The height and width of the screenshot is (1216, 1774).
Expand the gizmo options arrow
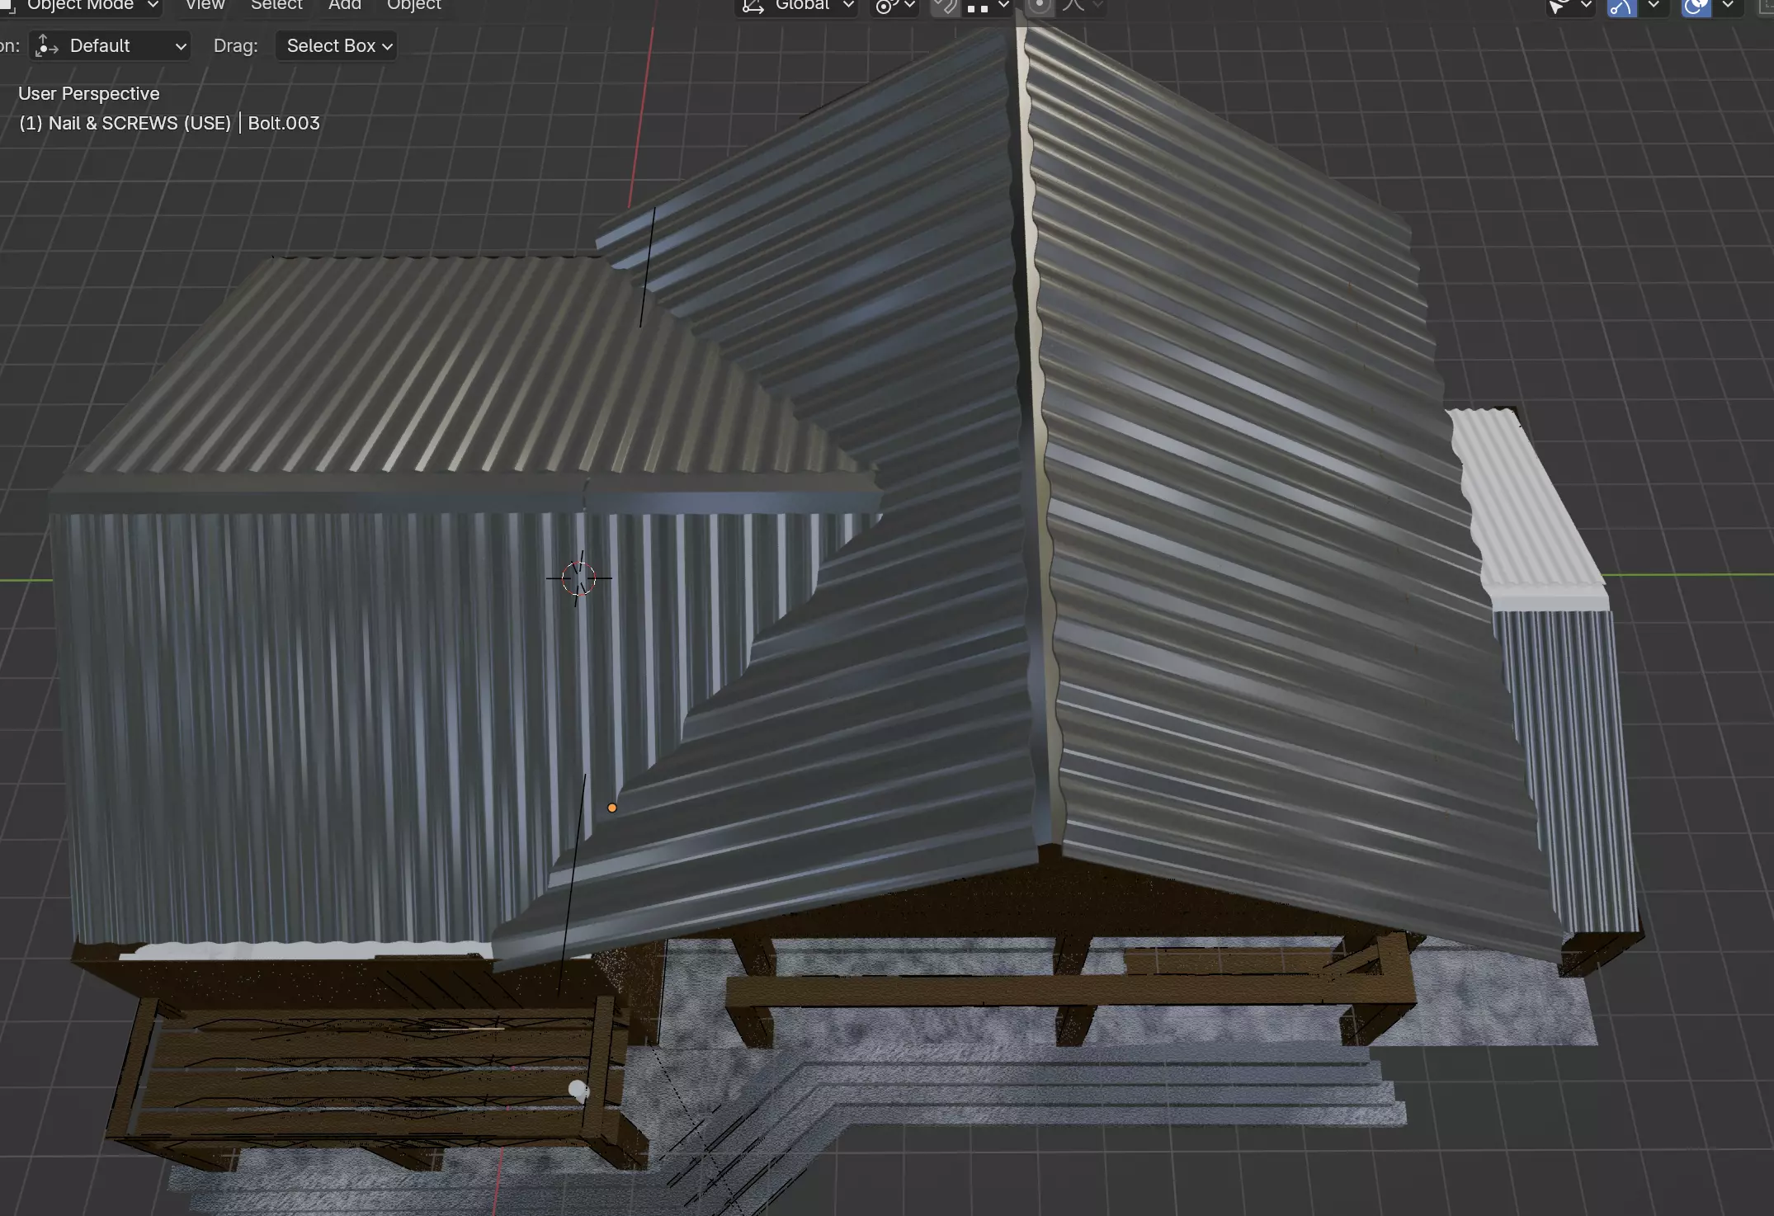click(1653, 6)
